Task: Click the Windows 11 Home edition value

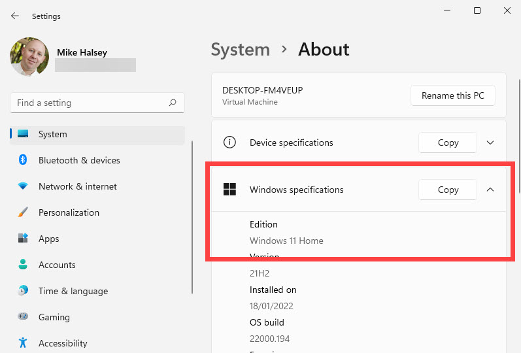Action: [286, 241]
